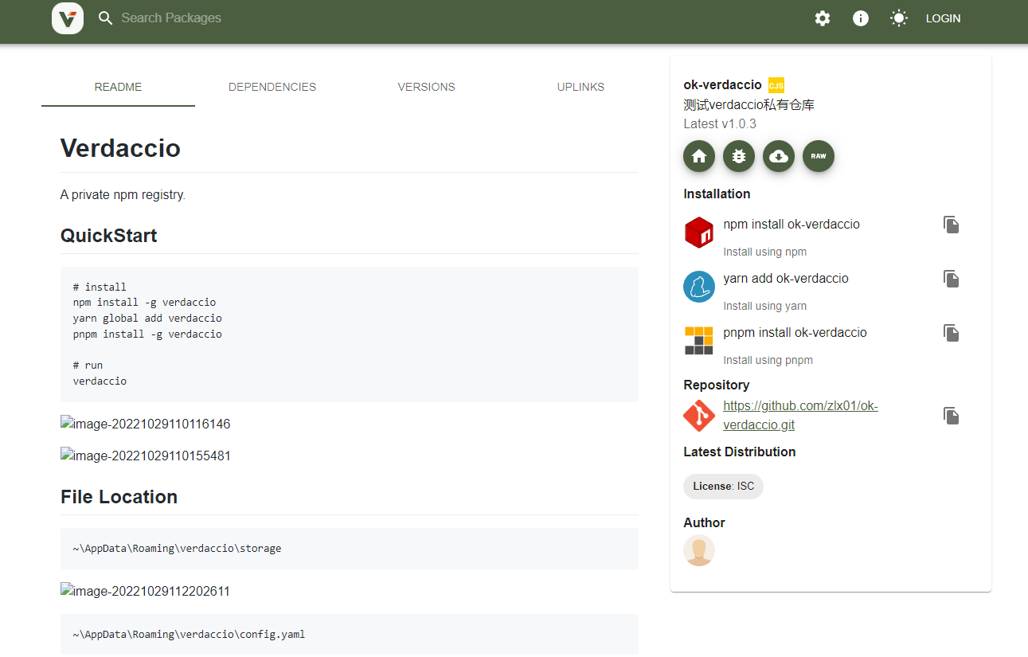This screenshot has width=1028, height=657.
Task: Copy the repository URL
Action: click(x=951, y=416)
